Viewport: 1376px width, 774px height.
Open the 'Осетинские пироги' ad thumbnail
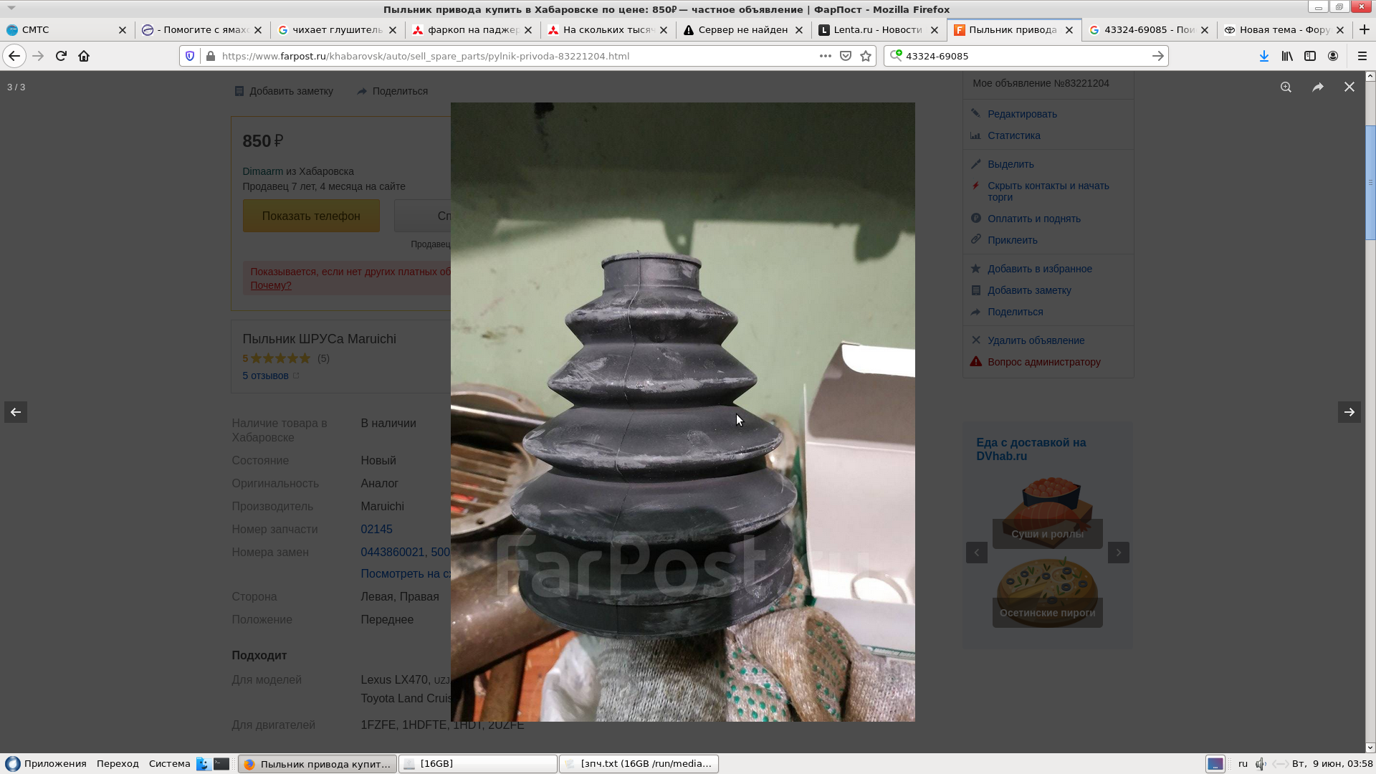(x=1047, y=592)
